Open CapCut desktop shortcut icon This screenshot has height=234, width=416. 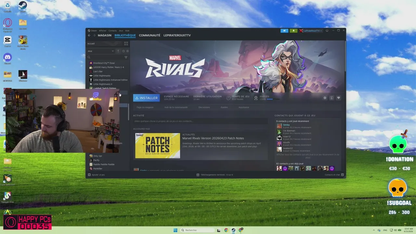(7, 41)
